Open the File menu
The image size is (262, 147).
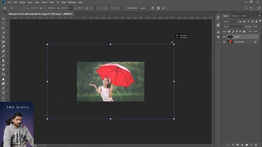(x=9, y=2)
